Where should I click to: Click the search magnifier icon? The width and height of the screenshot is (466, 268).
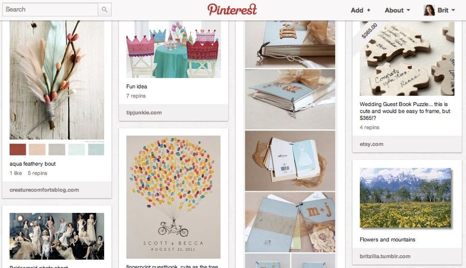pyautogui.click(x=105, y=10)
